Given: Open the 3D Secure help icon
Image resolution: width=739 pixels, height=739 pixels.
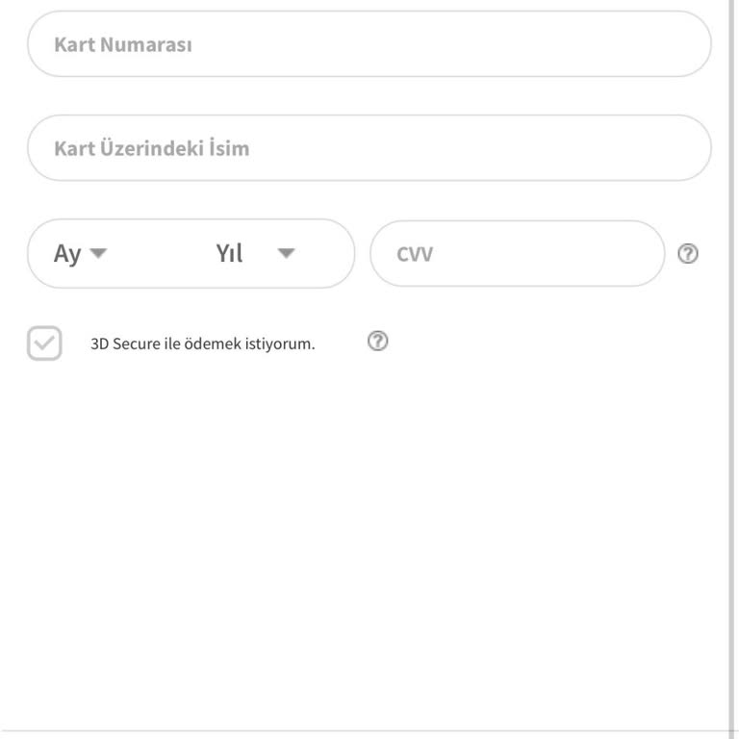Looking at the screenshot, I should click(x=378, y=341).
